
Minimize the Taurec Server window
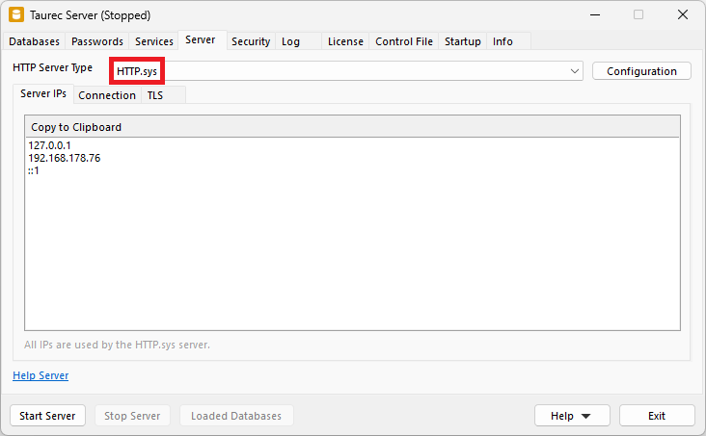595,14
